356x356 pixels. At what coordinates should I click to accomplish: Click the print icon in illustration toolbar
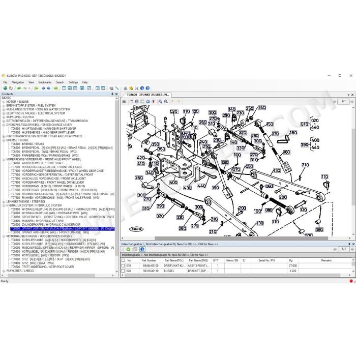[x=124, y=102]
